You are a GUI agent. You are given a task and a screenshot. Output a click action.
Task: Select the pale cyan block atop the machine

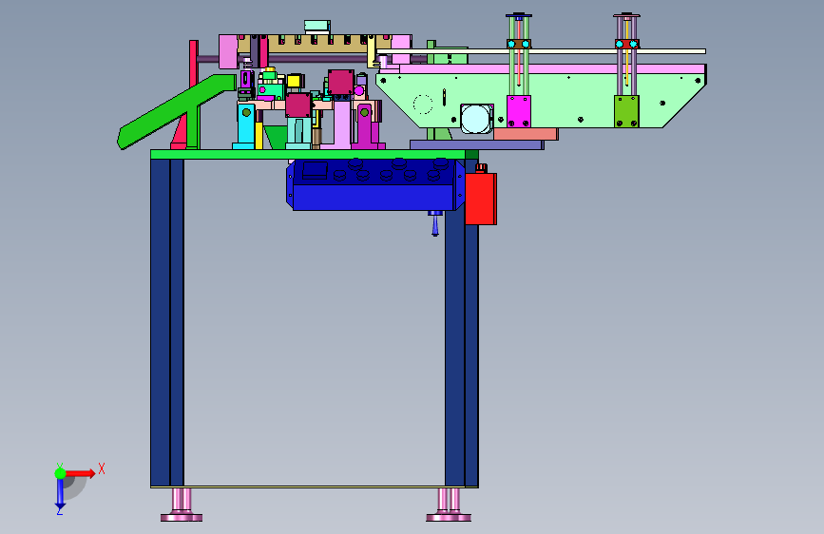tap(317, 26)
